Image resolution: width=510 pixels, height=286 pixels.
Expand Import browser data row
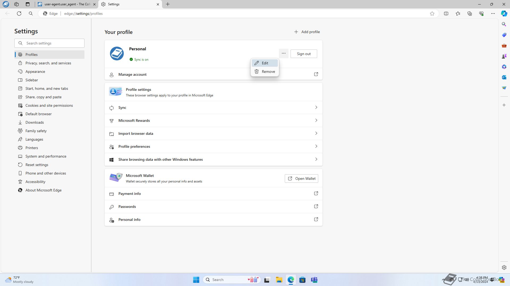tap(214, 133)
